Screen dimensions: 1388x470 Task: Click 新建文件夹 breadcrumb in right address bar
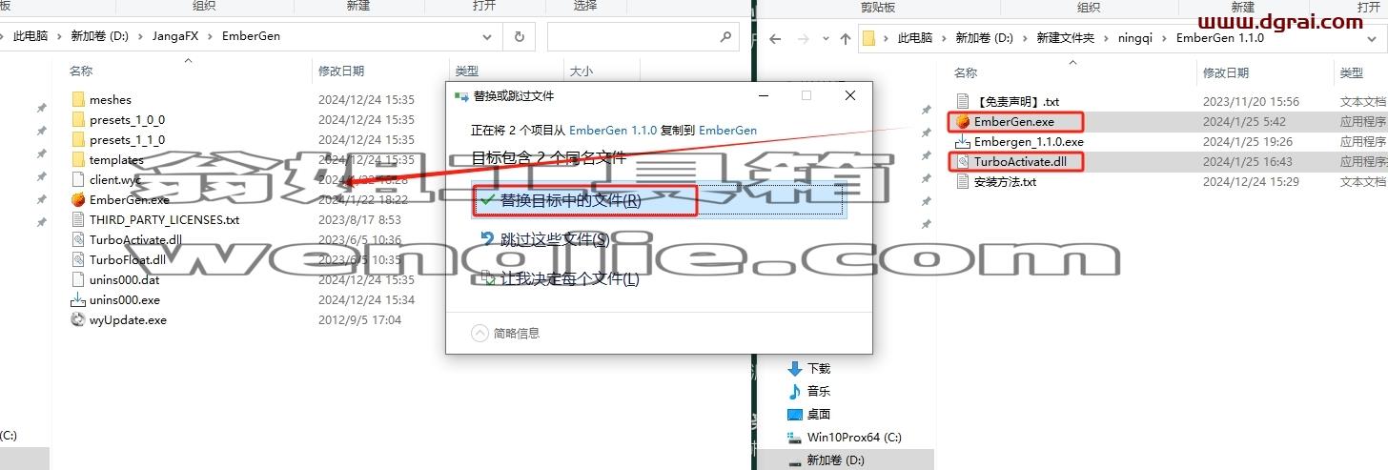tap(1066, 39)
